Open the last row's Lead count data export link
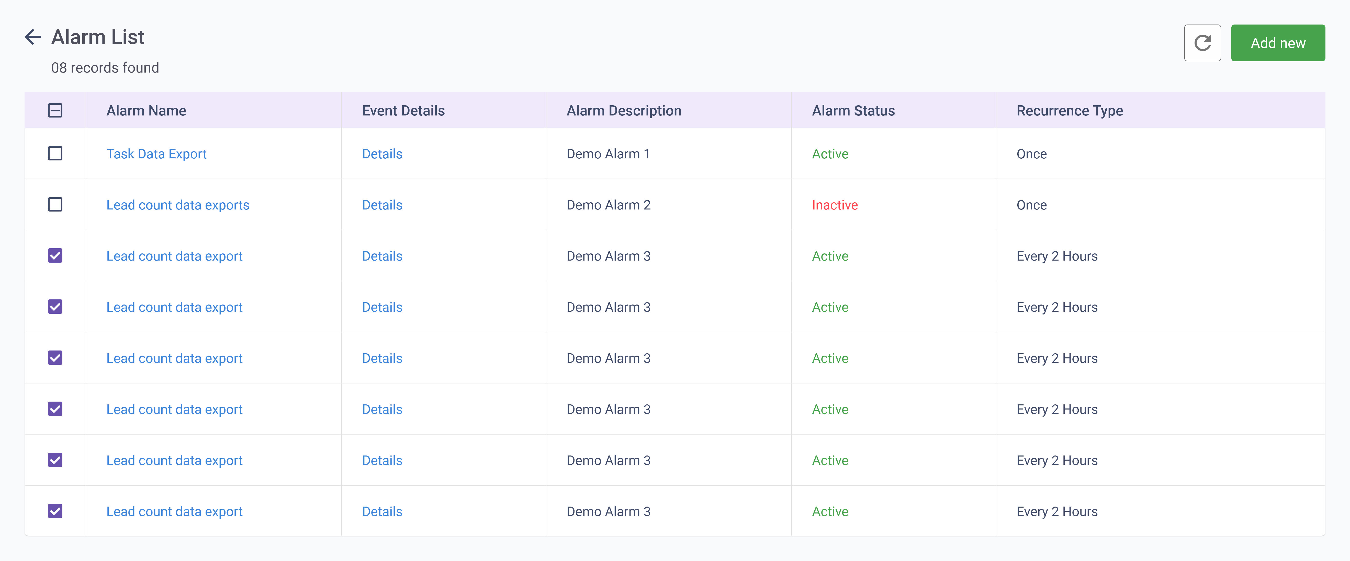 (x=175, y=511)
